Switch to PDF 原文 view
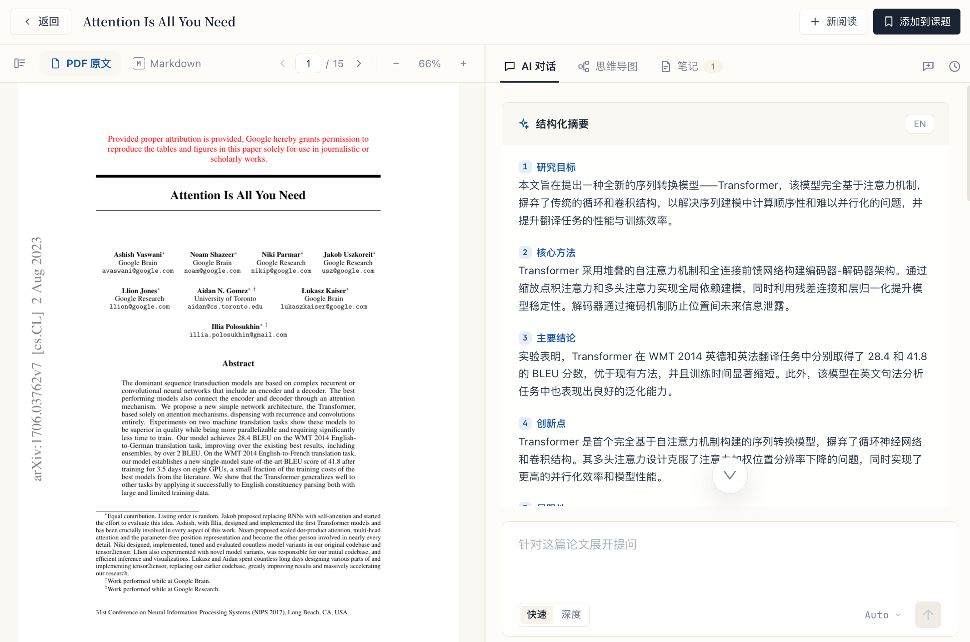Viewport: 970px width, 642px height. click(81, 64)
